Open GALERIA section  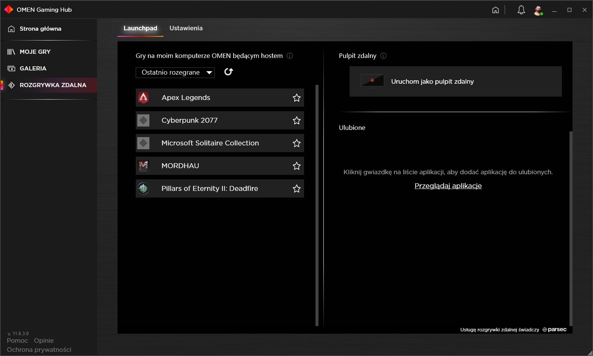(49, 69)
